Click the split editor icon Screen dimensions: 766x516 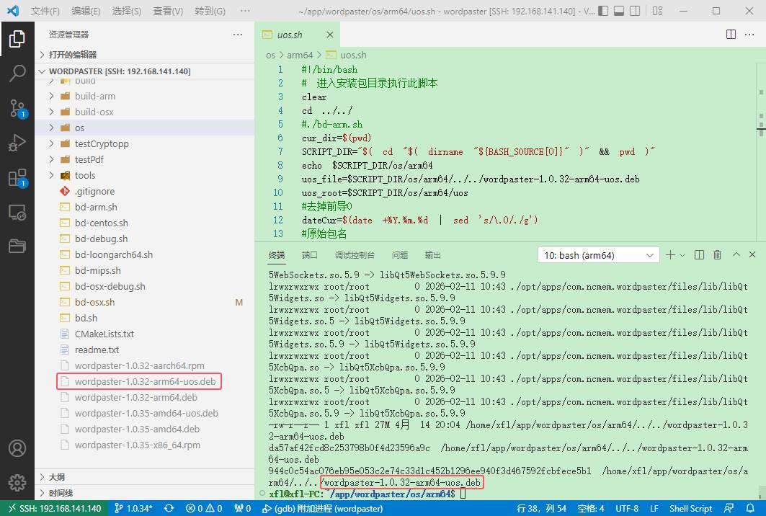pos(731,35)
